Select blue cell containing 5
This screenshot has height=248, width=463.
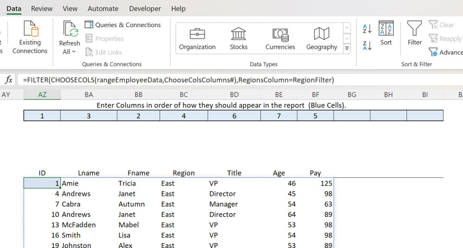(x=315, y=115)
